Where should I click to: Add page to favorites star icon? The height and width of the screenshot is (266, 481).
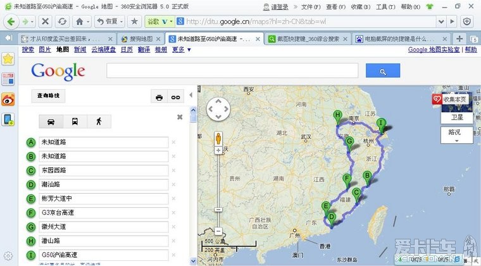pyautogui.click(x=134, y=21)
